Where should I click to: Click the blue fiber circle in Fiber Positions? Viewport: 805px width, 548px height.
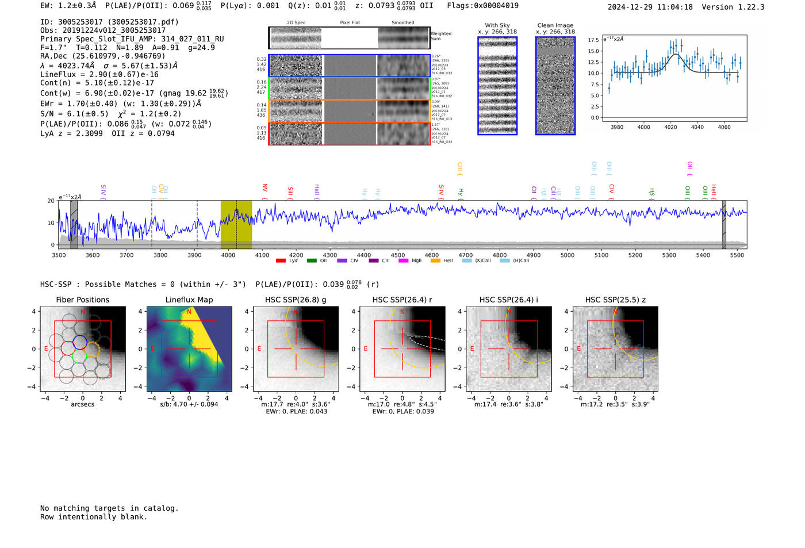click(80, 342)
